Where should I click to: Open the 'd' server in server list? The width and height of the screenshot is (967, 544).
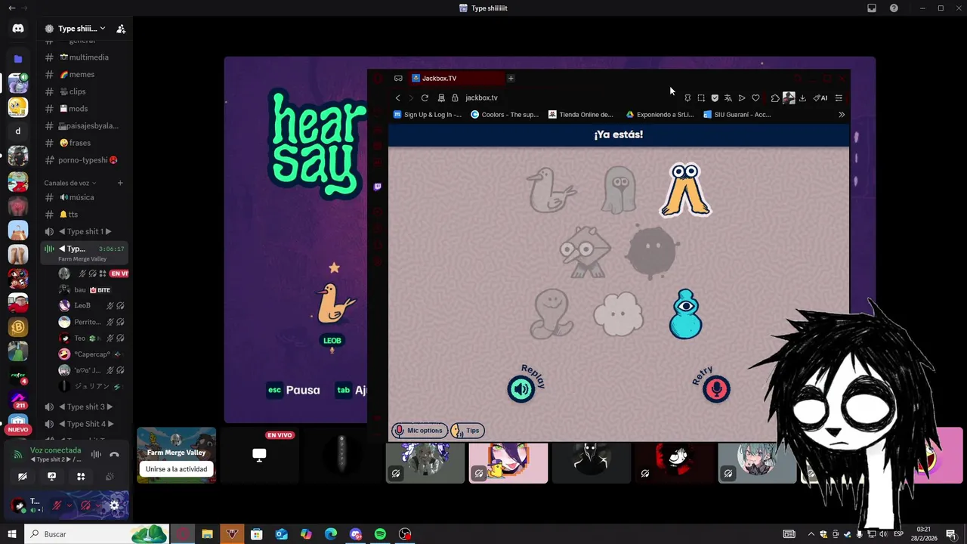(x=18, y=131)
